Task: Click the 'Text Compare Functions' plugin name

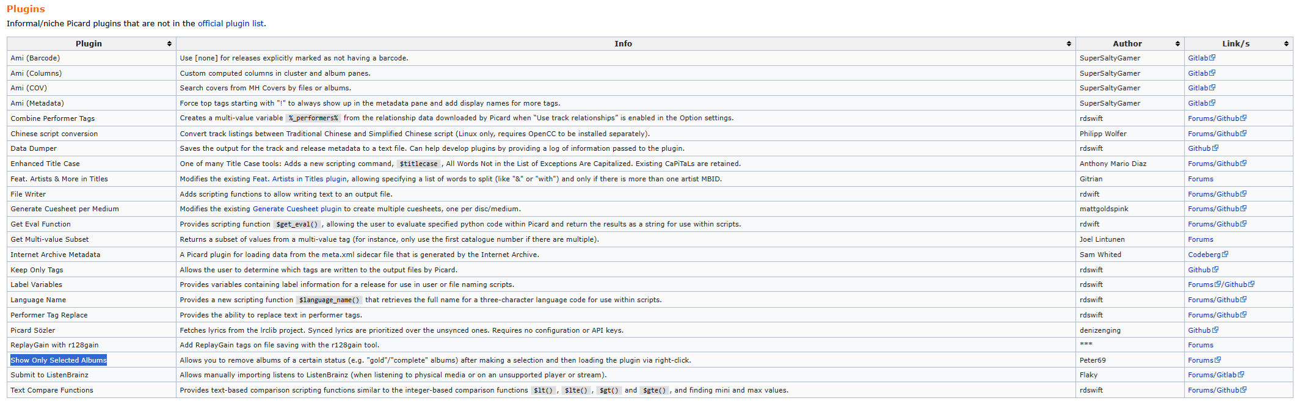Action: coord(52,390)
